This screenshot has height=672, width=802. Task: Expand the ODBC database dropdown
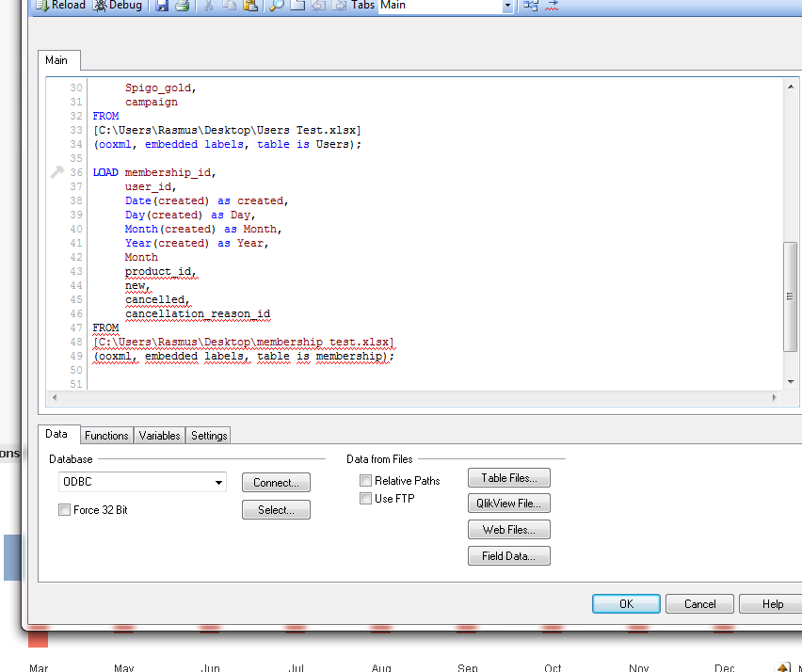pyautogui.click(x=218, y=483)
